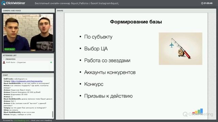Click the last chat message addressed to Sergey
Viewport: 218px width, 122px height.
[17, 115]
